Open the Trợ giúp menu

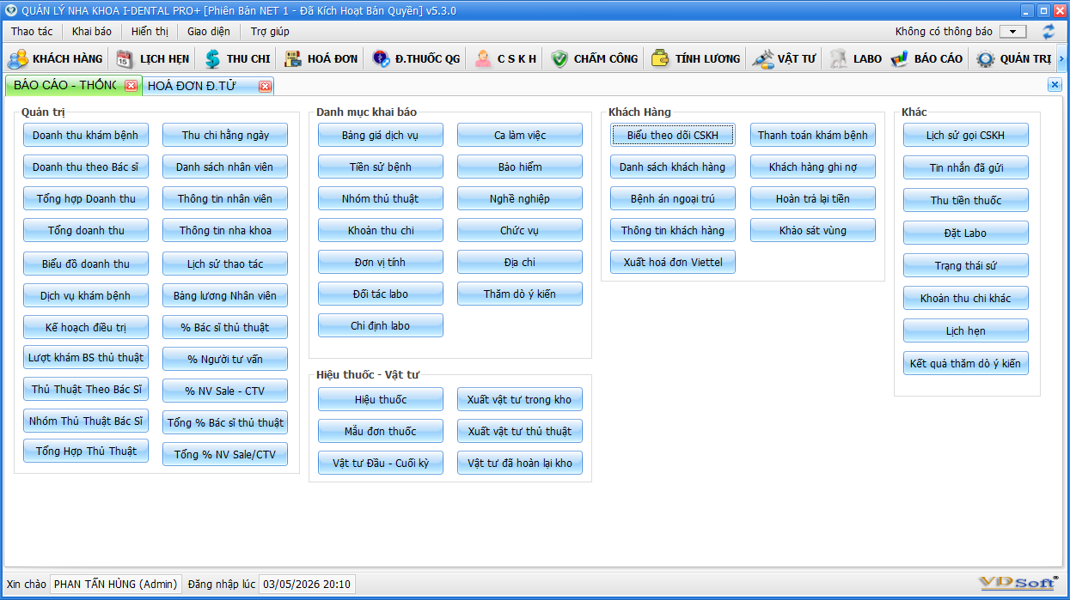tap(270, 32)
